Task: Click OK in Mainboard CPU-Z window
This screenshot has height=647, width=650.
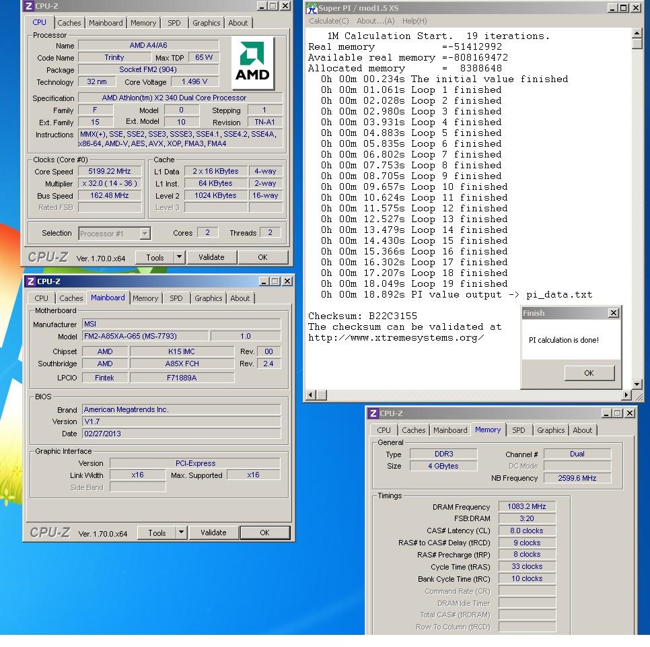Action: pyautogui.click(x=265, y=533)
